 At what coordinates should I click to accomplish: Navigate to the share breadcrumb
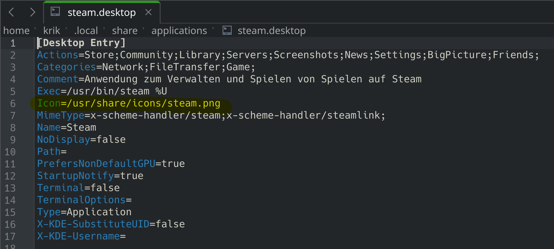point(125,31)
